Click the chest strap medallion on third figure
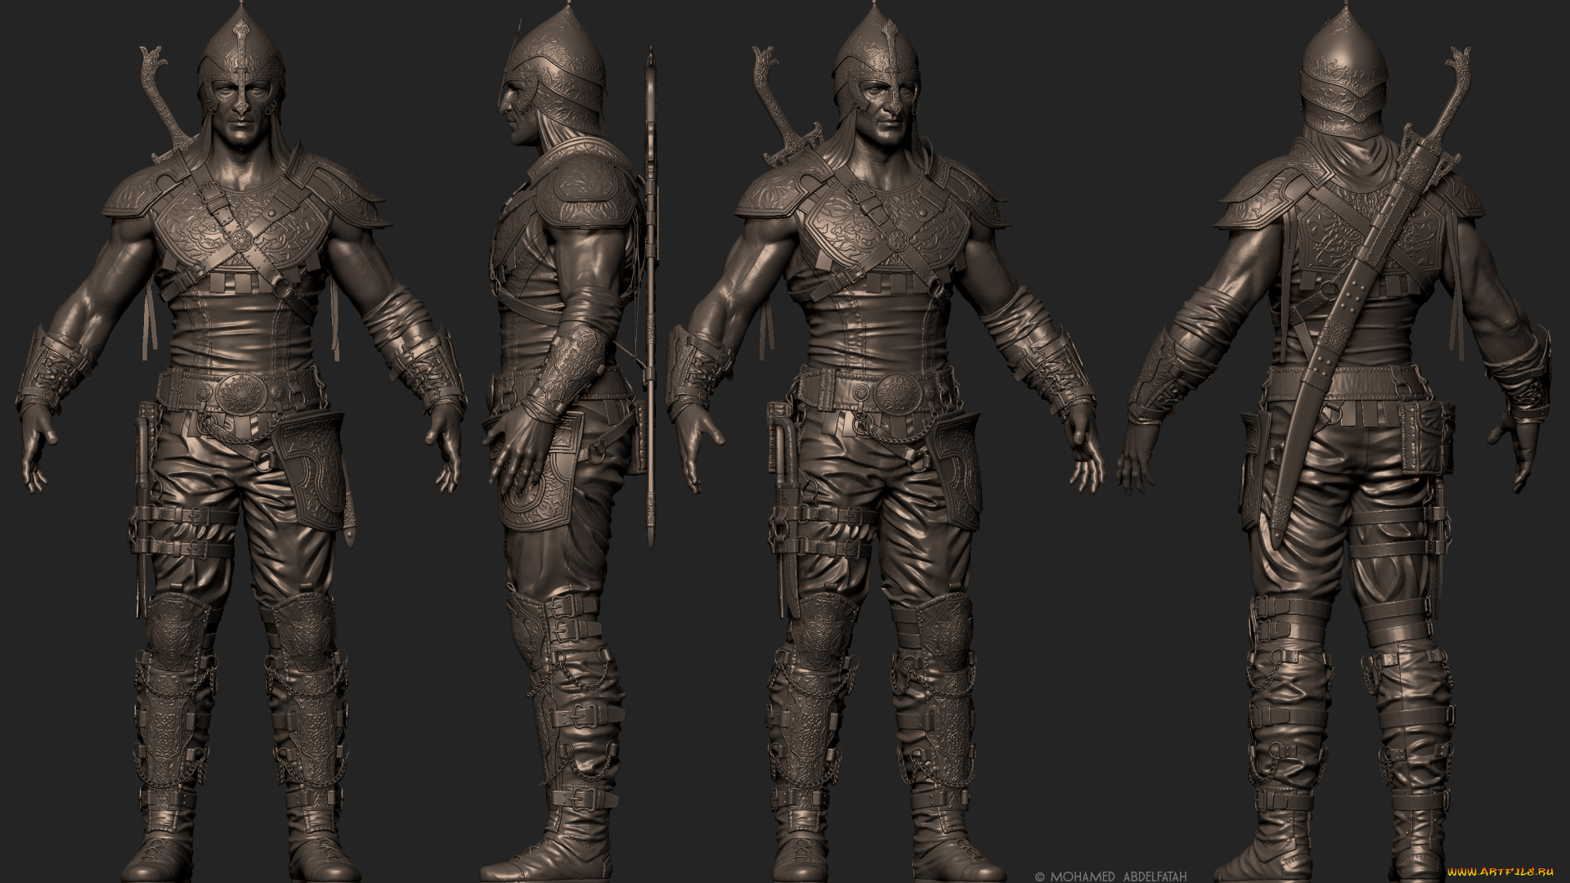The width and height of the screenshot is (1570, 883). click(896, 240)
